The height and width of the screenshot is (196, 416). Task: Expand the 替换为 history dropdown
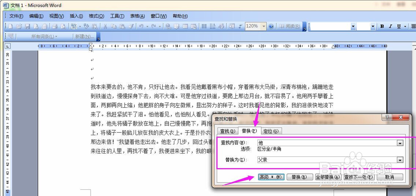click(400, 160)
